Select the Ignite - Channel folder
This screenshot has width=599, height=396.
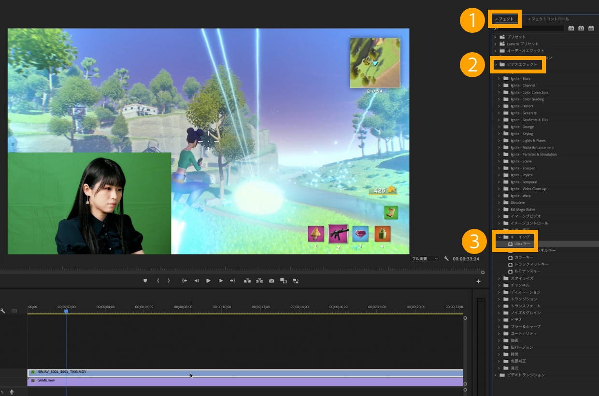(x=523, y=85)
